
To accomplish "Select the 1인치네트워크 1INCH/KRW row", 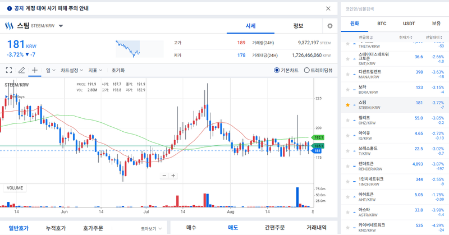I will click(x=395, y=182).
